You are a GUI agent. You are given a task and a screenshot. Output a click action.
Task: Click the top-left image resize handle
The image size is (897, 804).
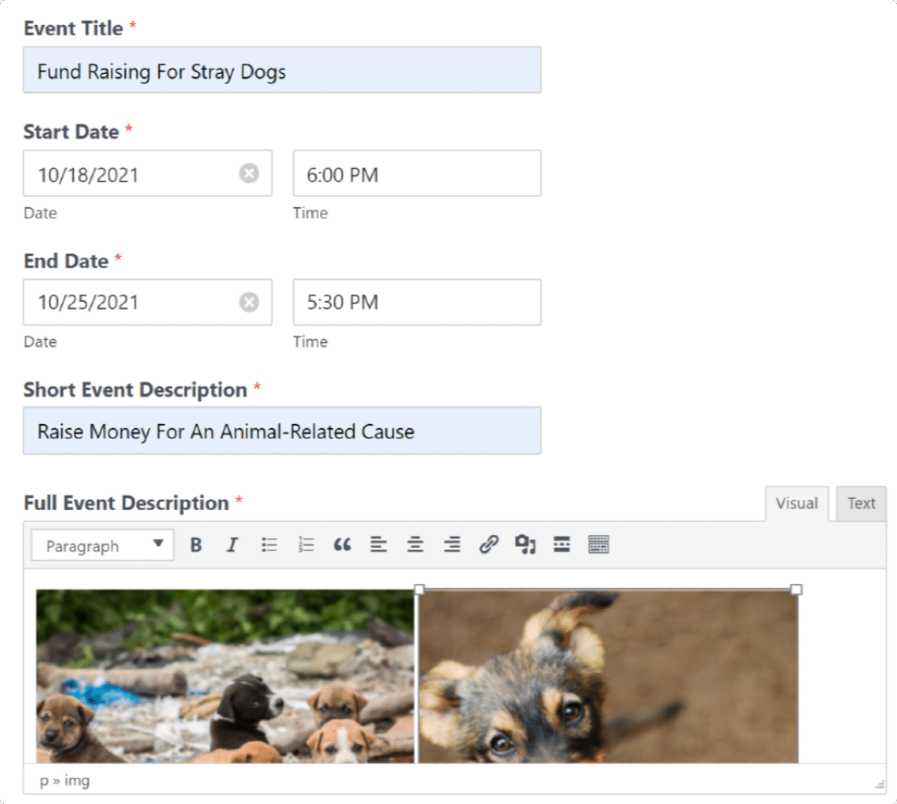tap(419, 589)
